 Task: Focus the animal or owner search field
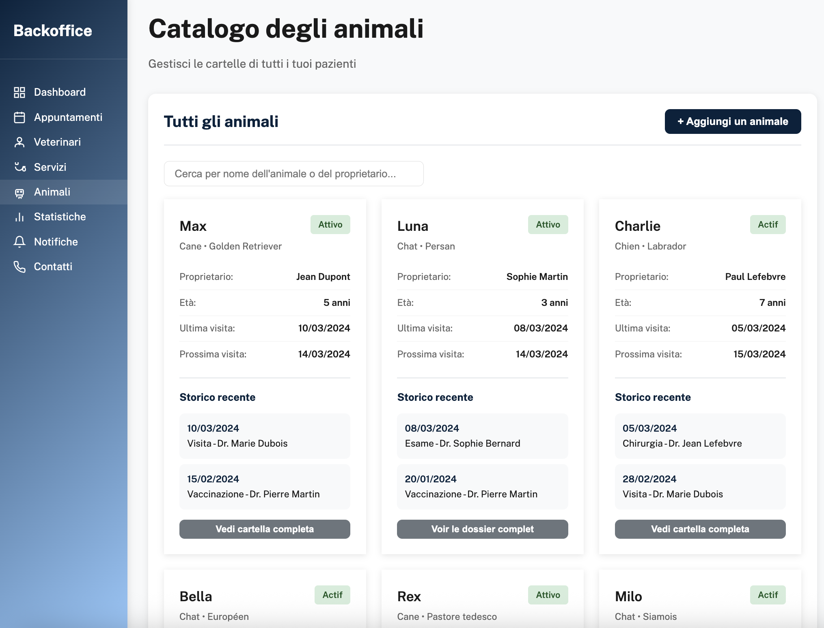pos(293,174)
